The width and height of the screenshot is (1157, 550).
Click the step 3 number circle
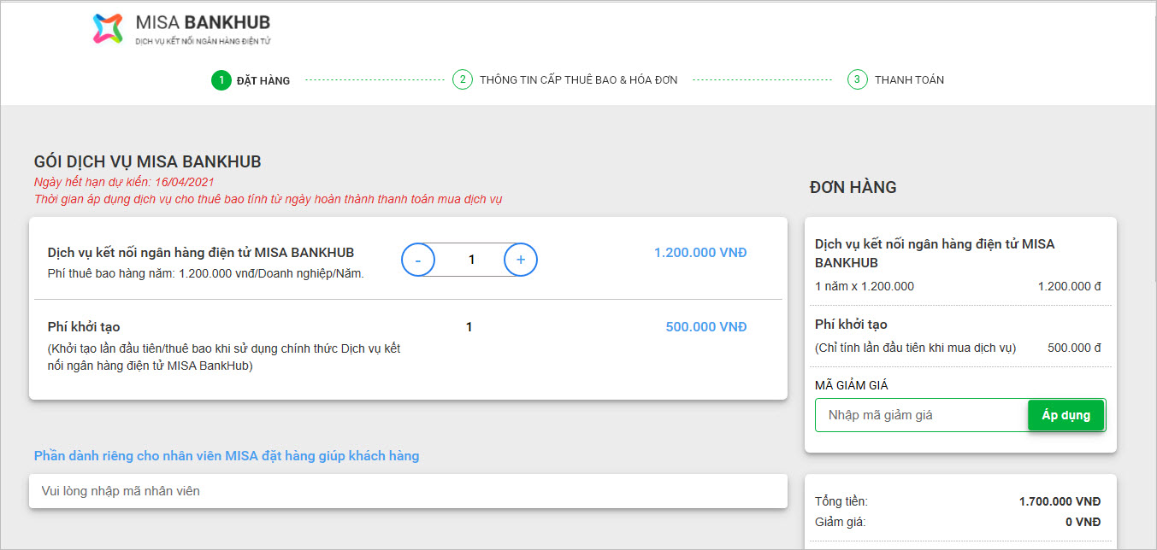click(857, 80)
